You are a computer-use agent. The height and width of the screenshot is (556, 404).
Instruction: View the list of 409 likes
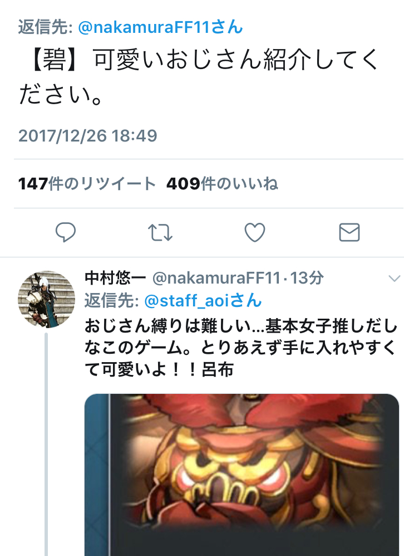[222, 184]
